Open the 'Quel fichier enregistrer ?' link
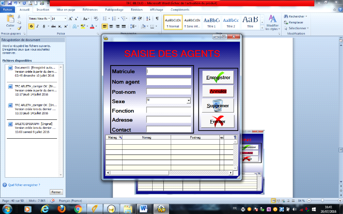This screenshot has height=214, width=343. tap(24, 185)
